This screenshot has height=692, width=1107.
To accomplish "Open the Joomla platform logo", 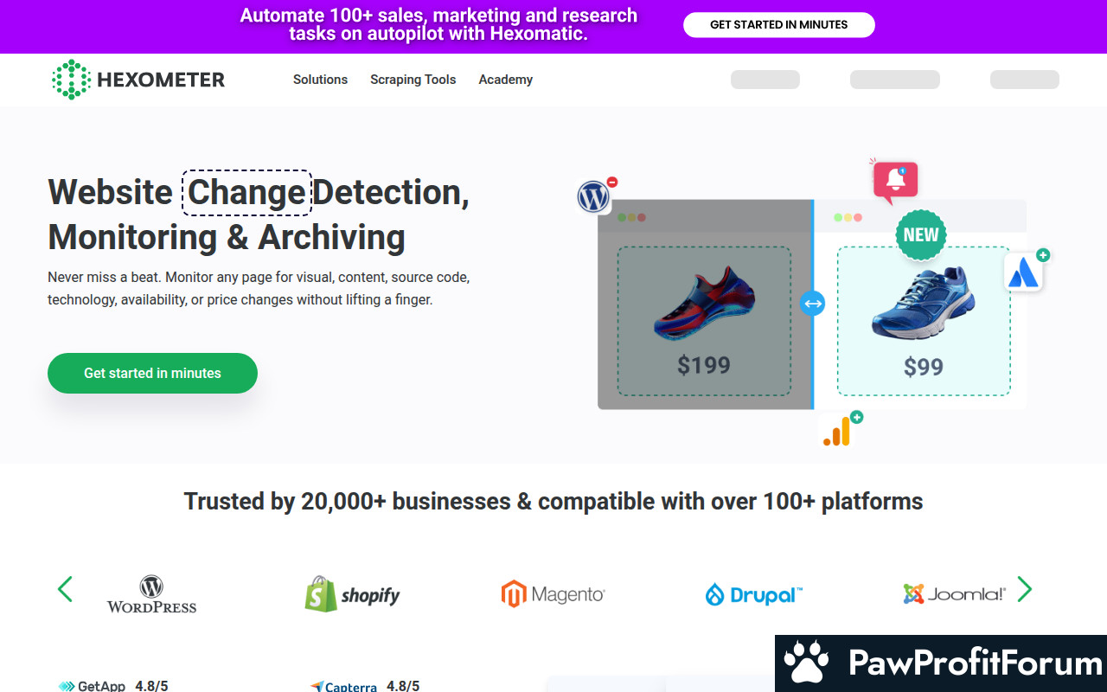I will click(x=954, y=594).
